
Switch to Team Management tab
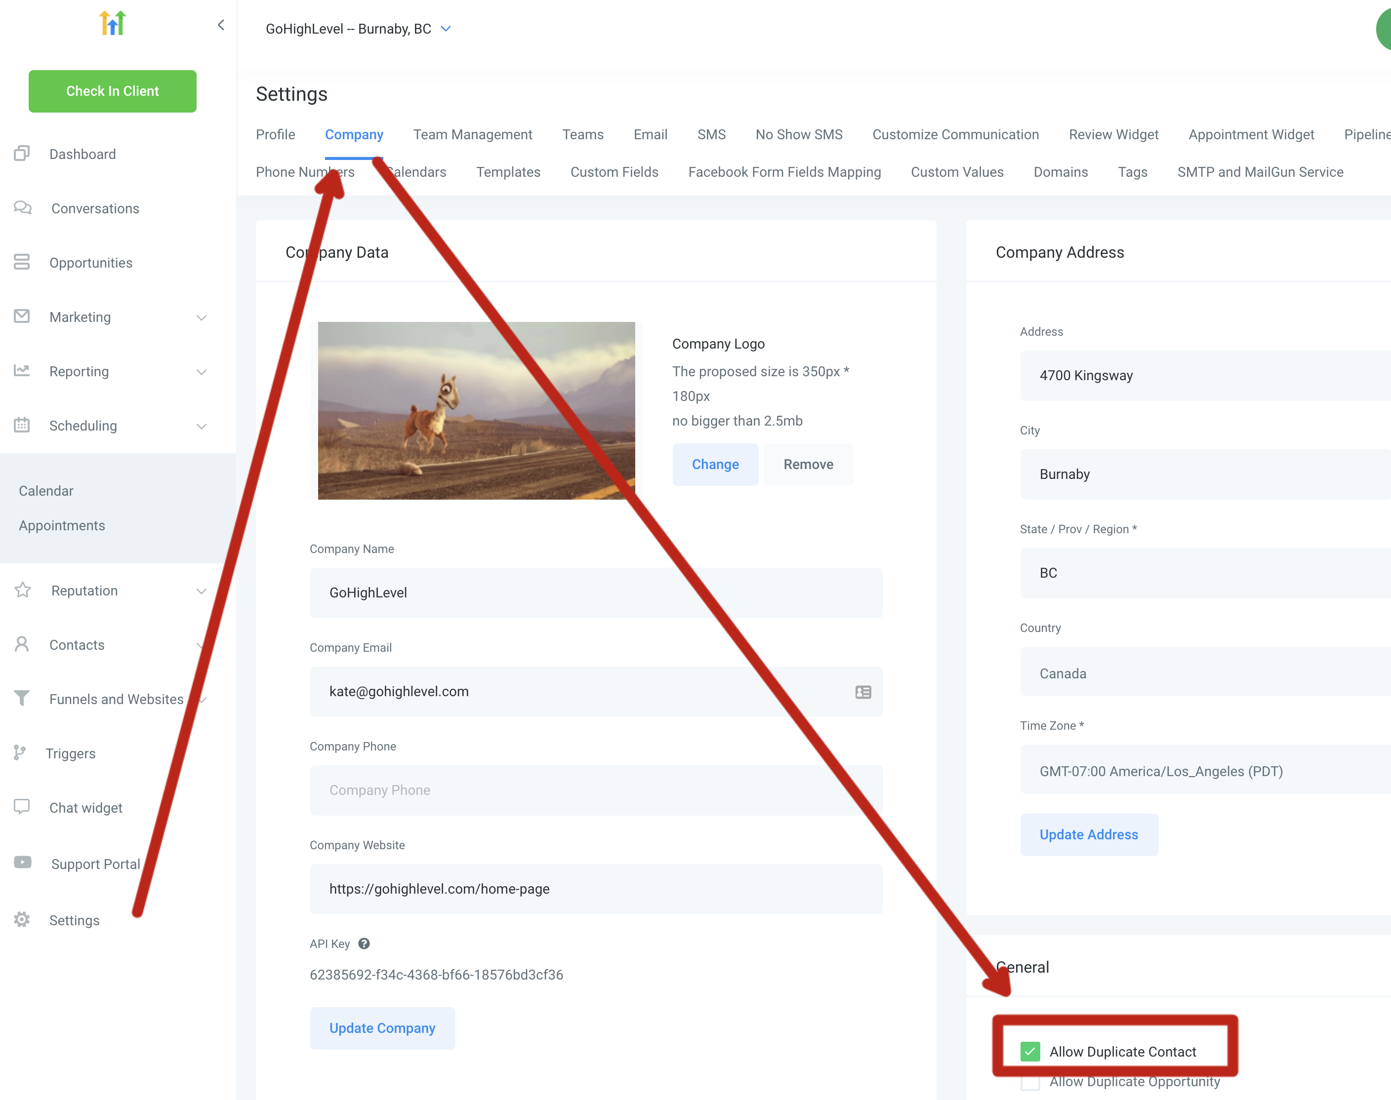[x=472, y=135]
